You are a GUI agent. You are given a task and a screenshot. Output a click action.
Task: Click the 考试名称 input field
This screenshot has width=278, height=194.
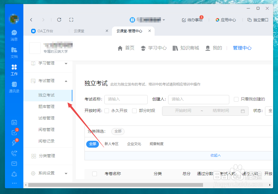(126, 100)
